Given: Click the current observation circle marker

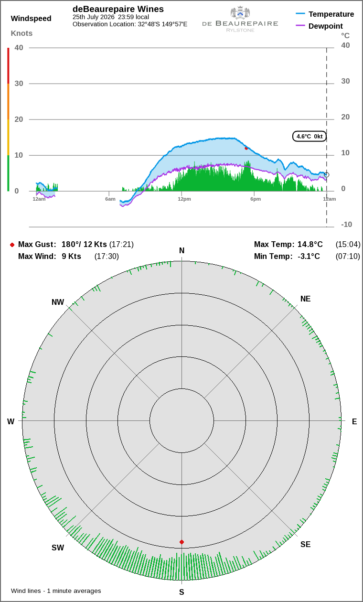Looking at the screenshot, I should tap(327, 175).
